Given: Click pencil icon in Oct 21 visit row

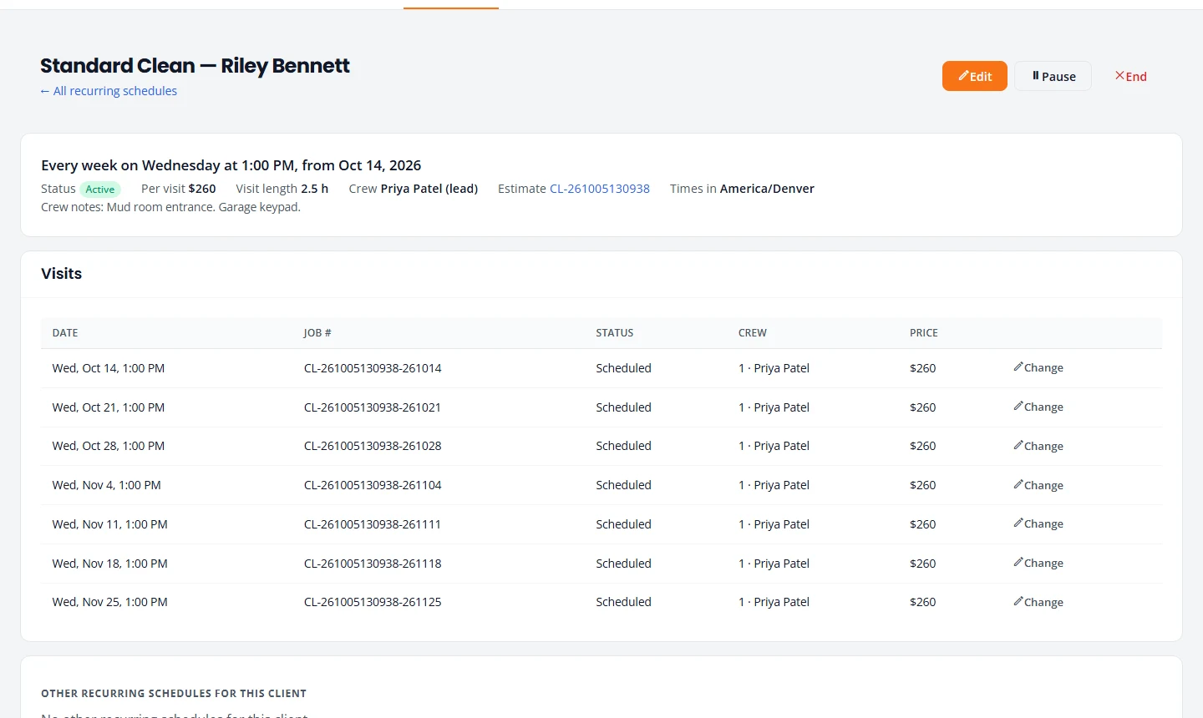Looking at the screenshot, I should coord(1018,407).
